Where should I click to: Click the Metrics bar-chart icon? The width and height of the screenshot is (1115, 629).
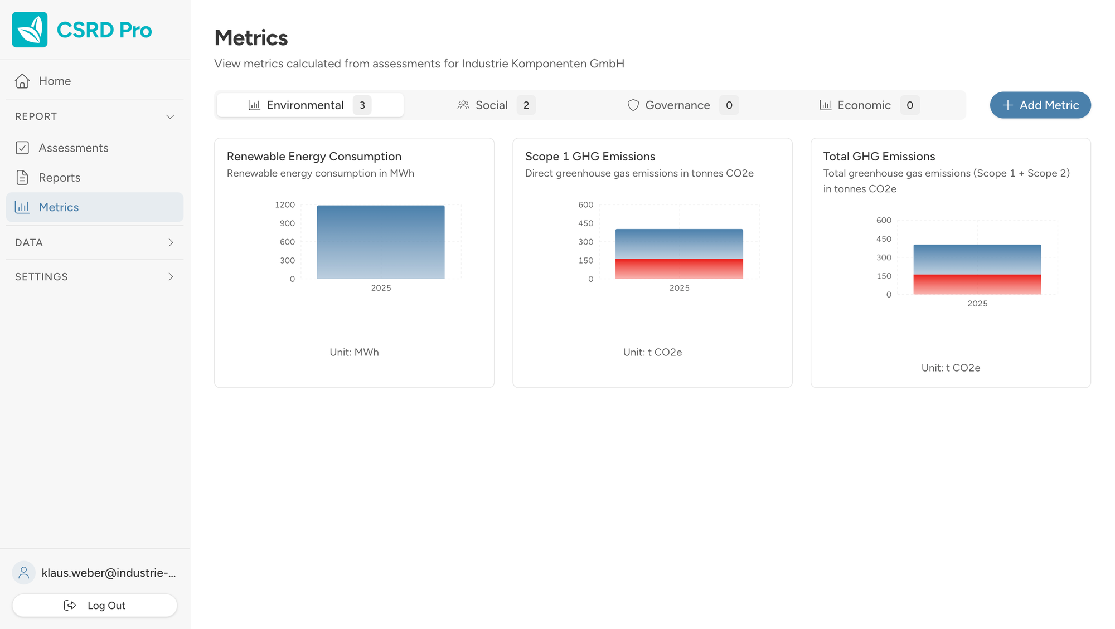click(22, 207)
